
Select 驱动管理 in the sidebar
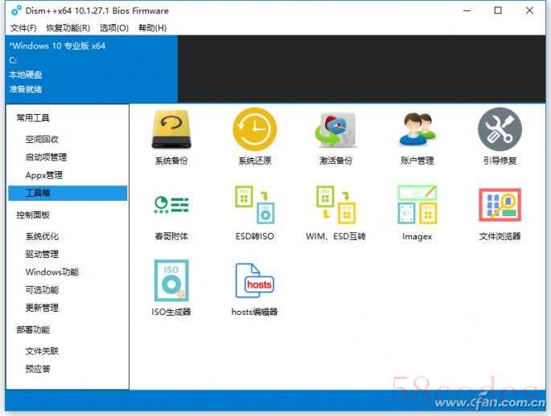pyautogui.click(x=42, y=255)
